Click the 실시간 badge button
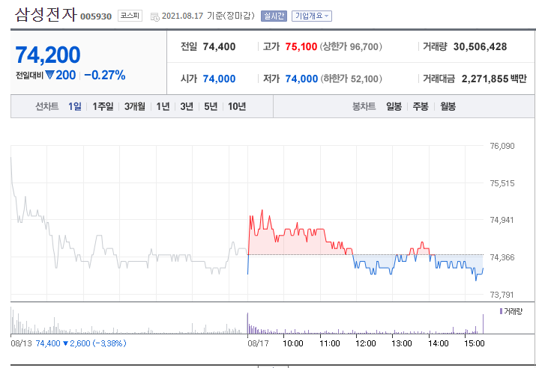536x368 pixels. point(274,16)
